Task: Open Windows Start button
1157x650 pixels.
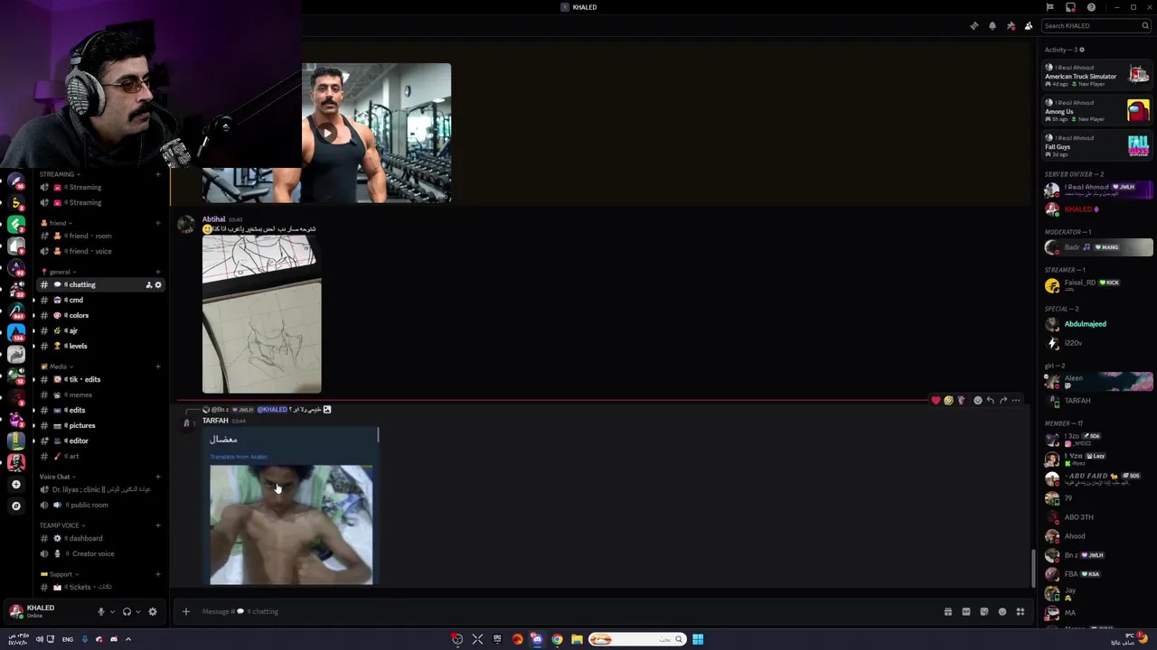Action: tap(698, 639)
